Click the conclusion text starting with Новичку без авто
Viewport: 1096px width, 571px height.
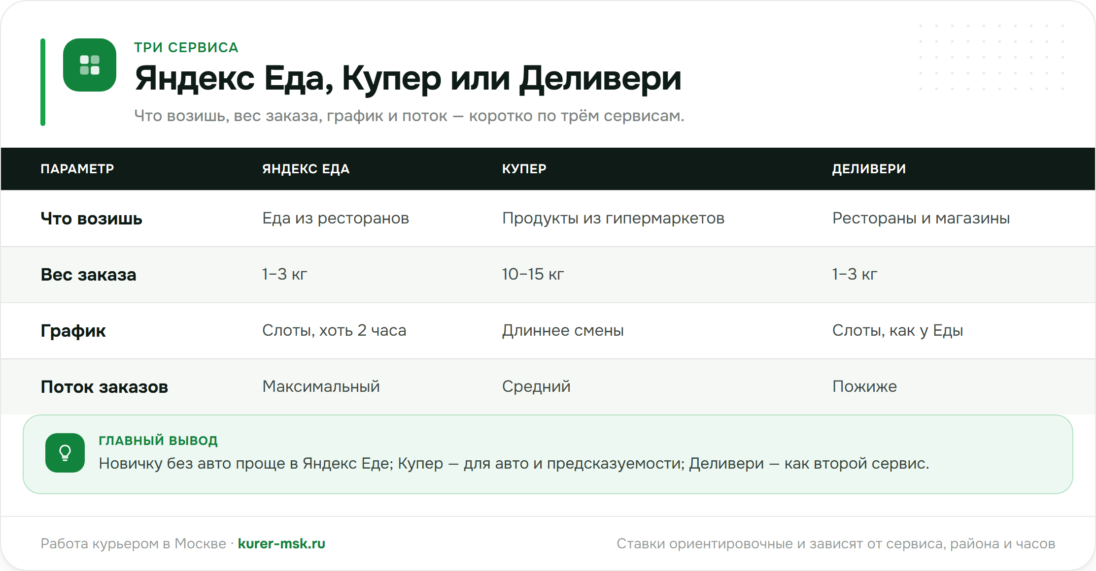coord(514,463)
